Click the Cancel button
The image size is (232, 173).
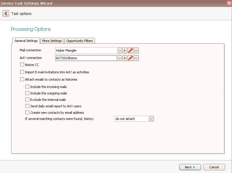pyautogui.click(x=214, y=167)
